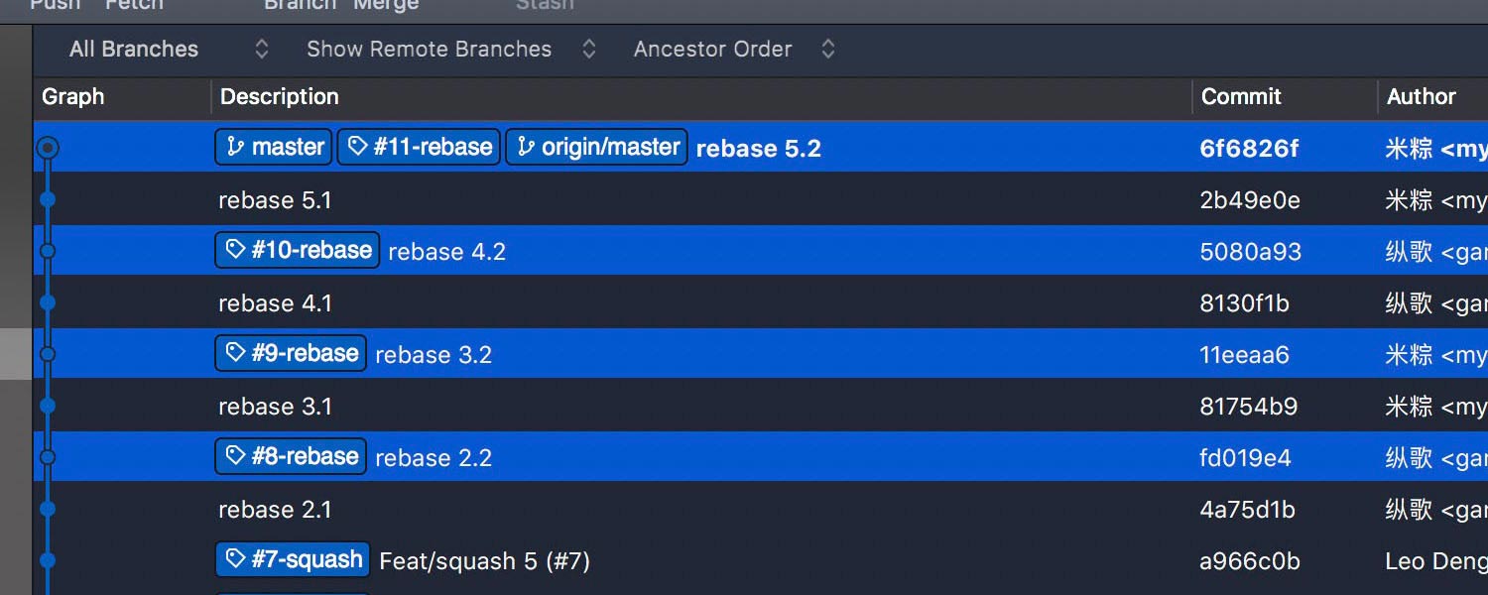This screenshot has height=595, width=1488.
Task: Select the commit message 'Feat/squash 5 (#7)'
Action: pos(485,561)
